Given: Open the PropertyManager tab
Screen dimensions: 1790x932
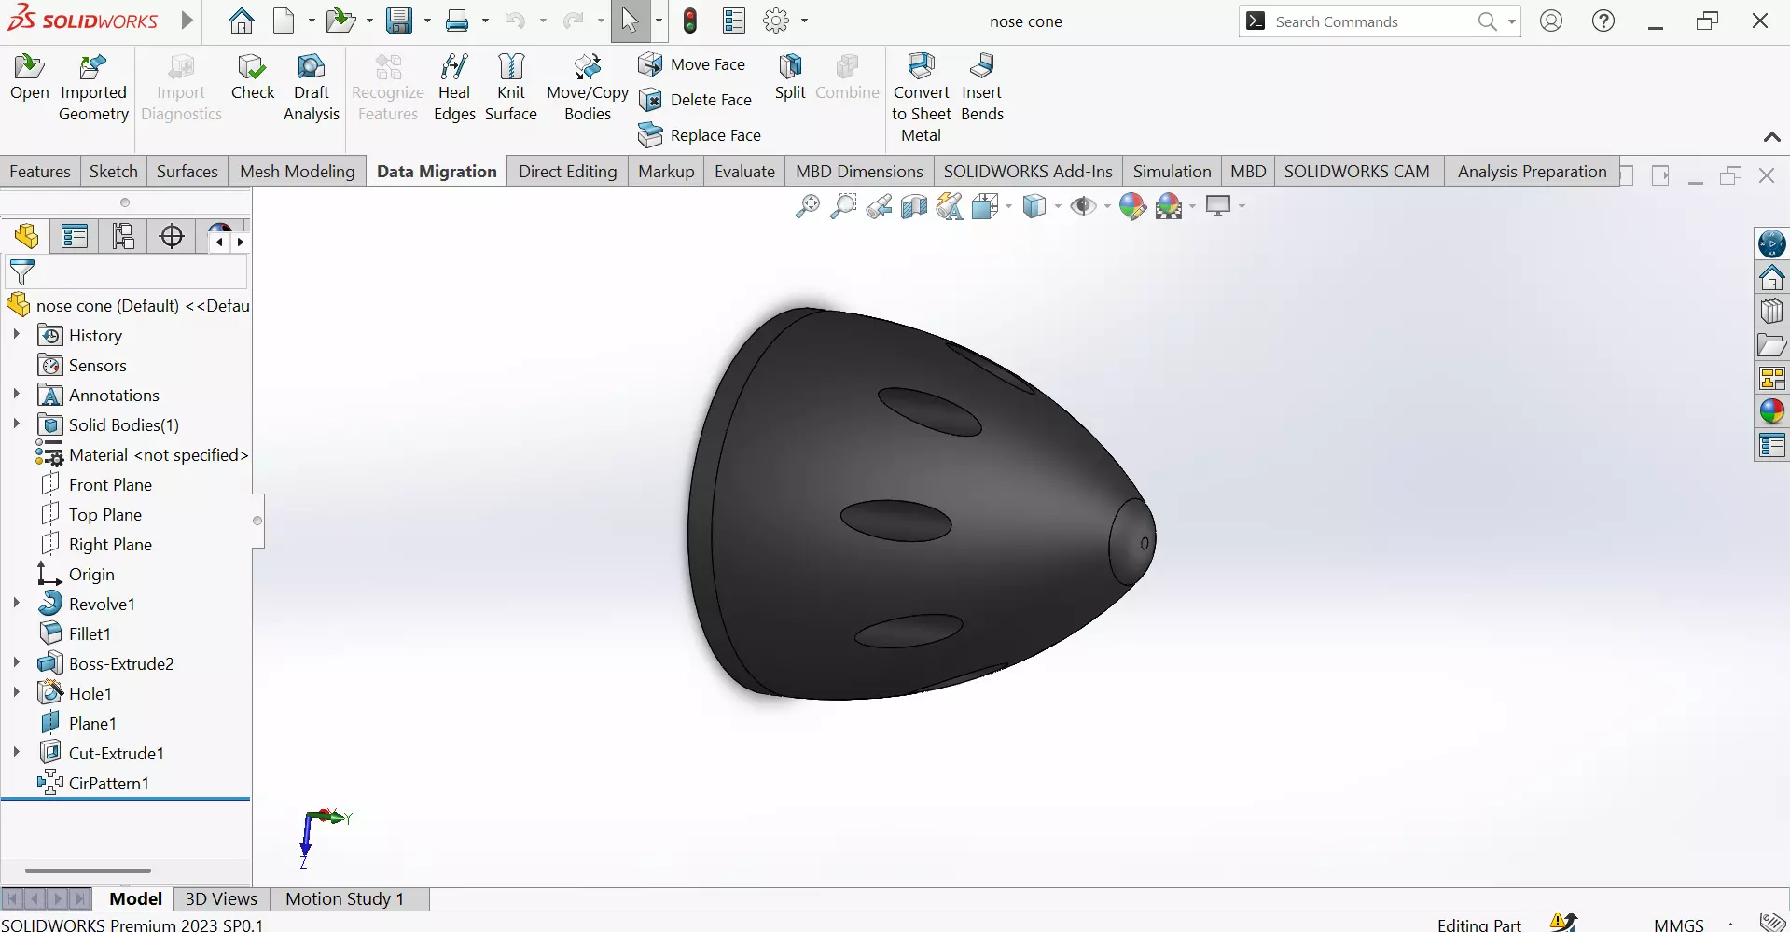Looking at the screenshot, I should 75,237.
